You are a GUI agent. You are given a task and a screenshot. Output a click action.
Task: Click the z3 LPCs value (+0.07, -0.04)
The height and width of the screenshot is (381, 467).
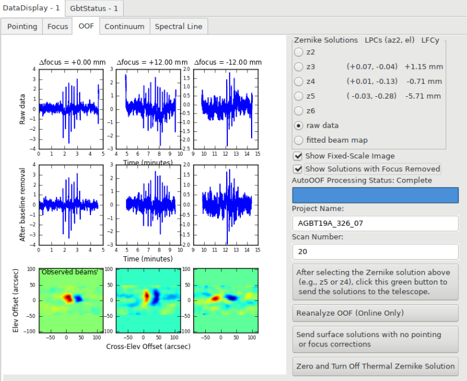[x=372, y=67]
